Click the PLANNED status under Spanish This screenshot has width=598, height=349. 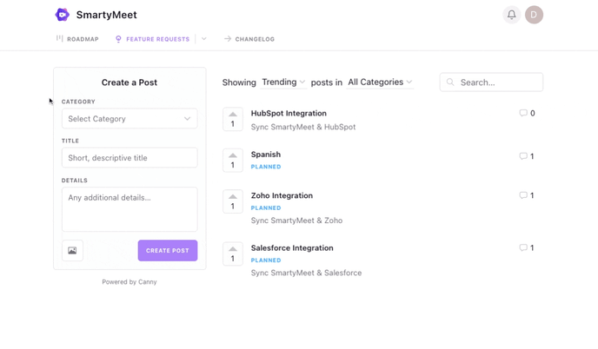pyautogui.click(x=266, y=167)
